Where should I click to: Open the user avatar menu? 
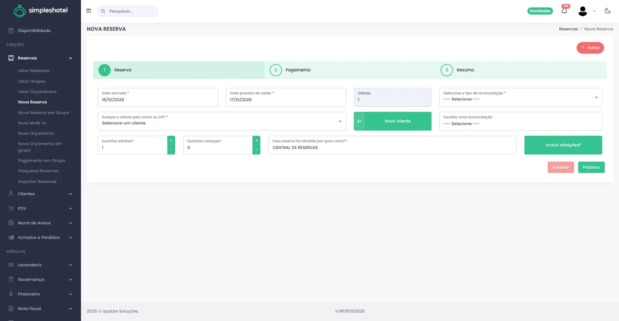pyautogui.click(x=582, y=11)
